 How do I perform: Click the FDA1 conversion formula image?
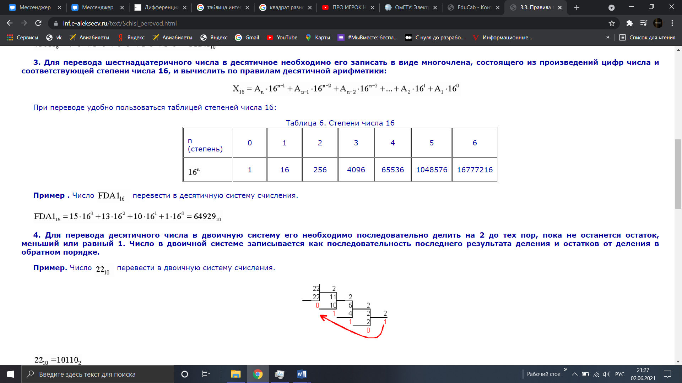128,216
